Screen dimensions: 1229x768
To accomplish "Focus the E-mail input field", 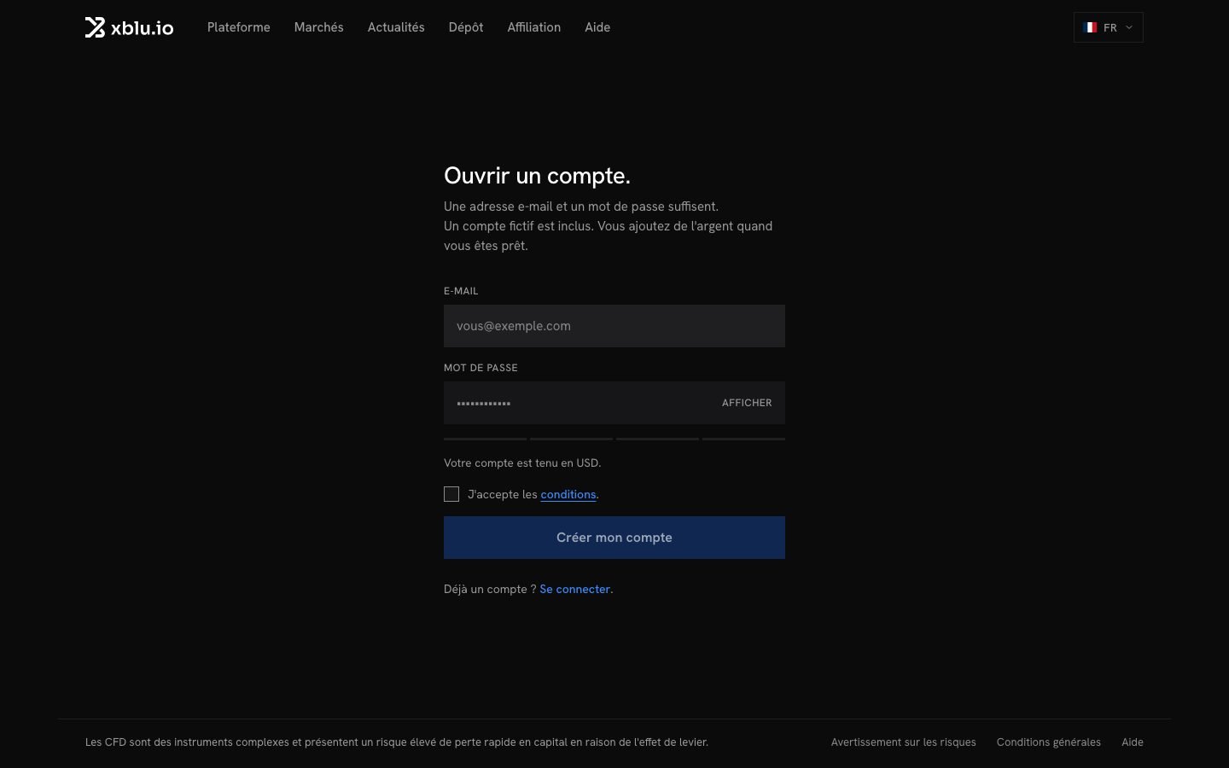I will [x=614, y=326].
